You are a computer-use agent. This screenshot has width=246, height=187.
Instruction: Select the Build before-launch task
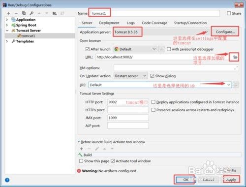point(159,155)
